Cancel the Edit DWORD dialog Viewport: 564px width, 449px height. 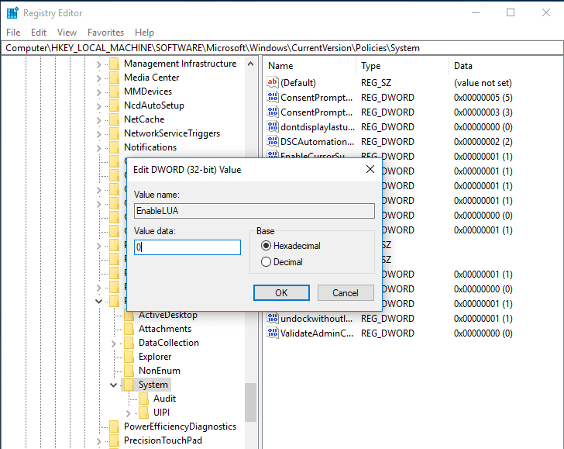[346, 292]
